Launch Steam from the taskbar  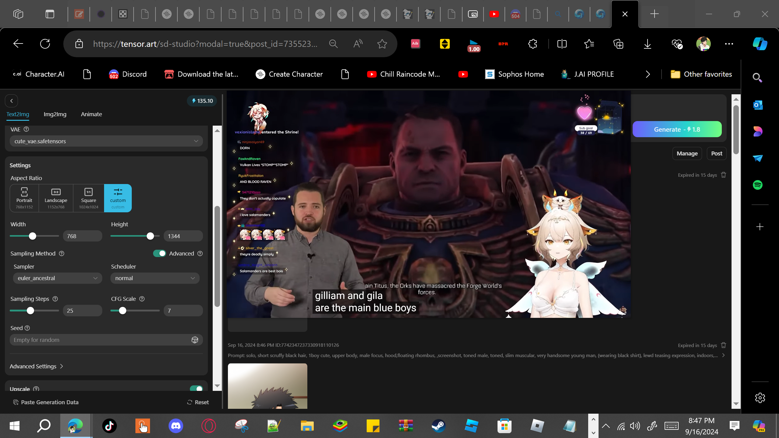pyautogui.click(x=438, y=426)
